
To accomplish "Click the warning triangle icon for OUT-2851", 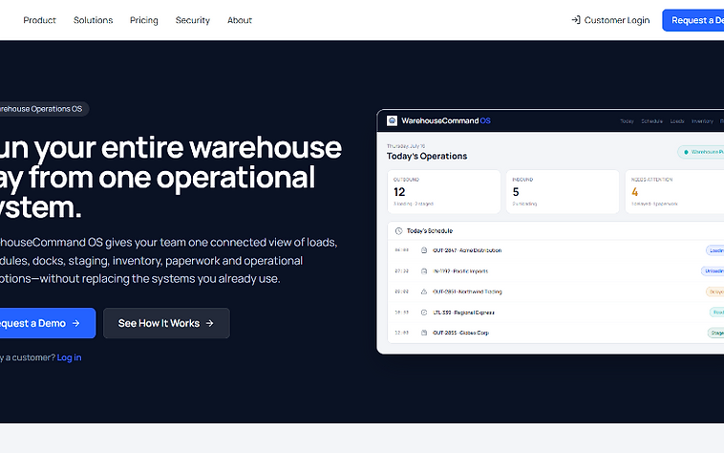I will tap(424, 291).
